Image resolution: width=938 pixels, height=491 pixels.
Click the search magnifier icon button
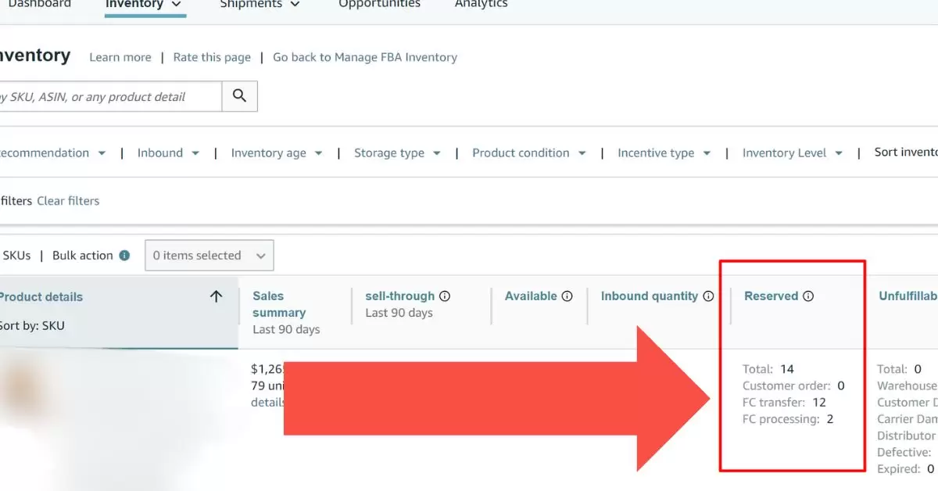[x=240, y=96]
